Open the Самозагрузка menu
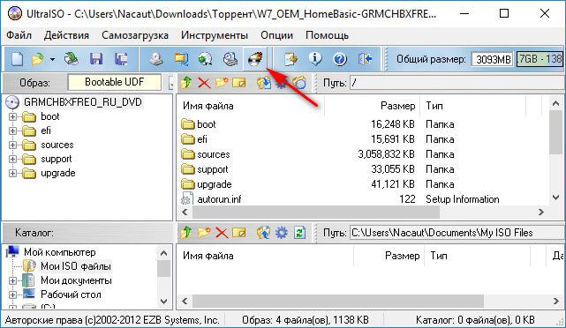566x328 pixels. [x=135, y=35]
